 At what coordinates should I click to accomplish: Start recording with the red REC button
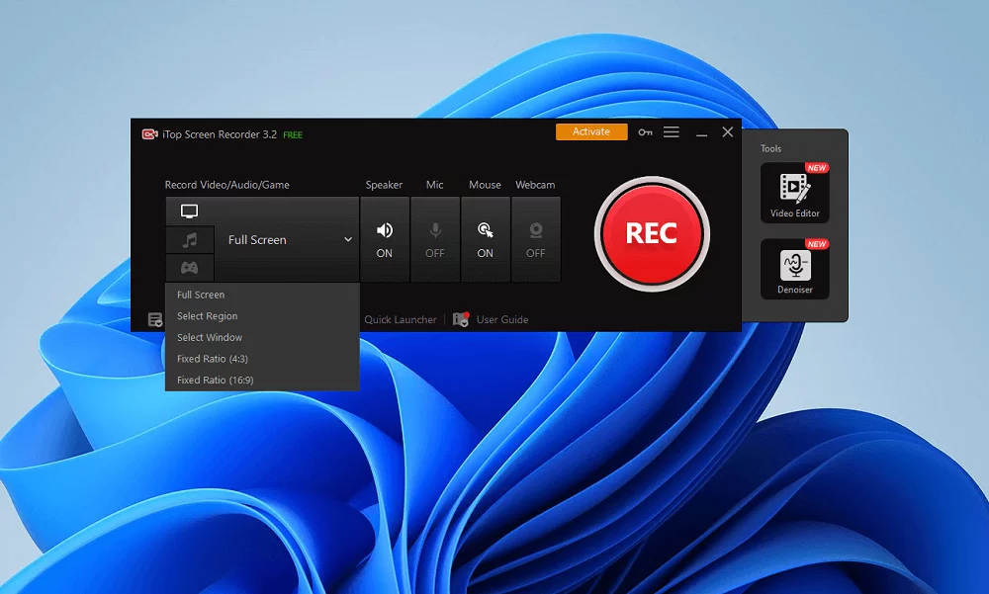tap(652, 234)
